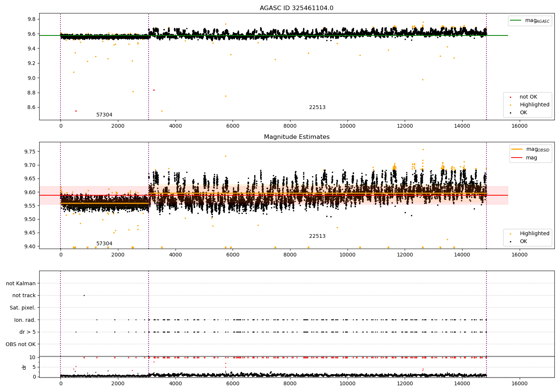Click the 9.60 y-axis tick label

(29, 193)
